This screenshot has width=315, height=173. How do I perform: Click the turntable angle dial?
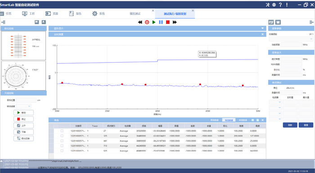pyautogui.click(x=16, y=76)
